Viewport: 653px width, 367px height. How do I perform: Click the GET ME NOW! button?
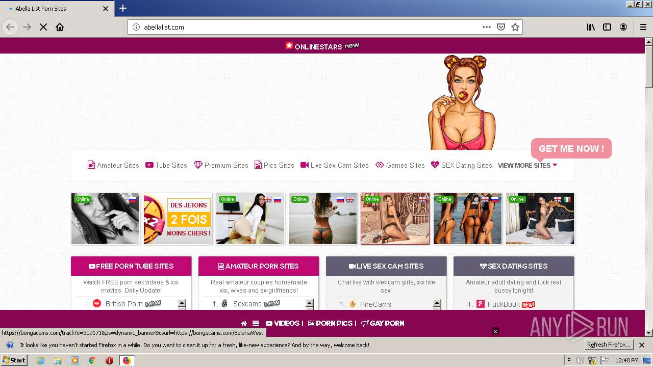[571, 149]
